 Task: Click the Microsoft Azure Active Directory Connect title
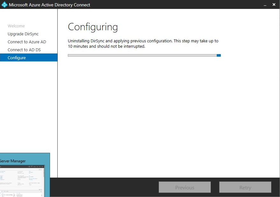49,5
